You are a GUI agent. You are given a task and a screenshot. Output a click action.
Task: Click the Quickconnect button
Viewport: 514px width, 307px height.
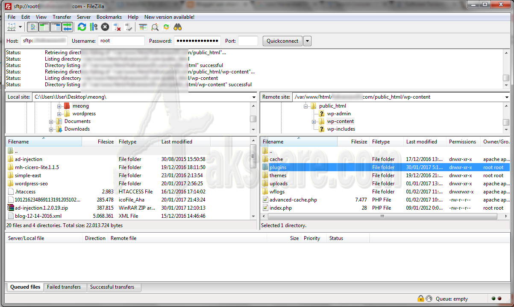pos(282,41)
